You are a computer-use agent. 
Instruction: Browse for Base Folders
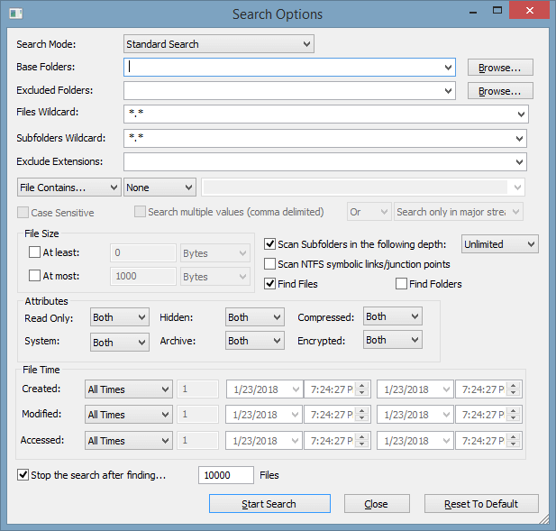click(500, 68)
